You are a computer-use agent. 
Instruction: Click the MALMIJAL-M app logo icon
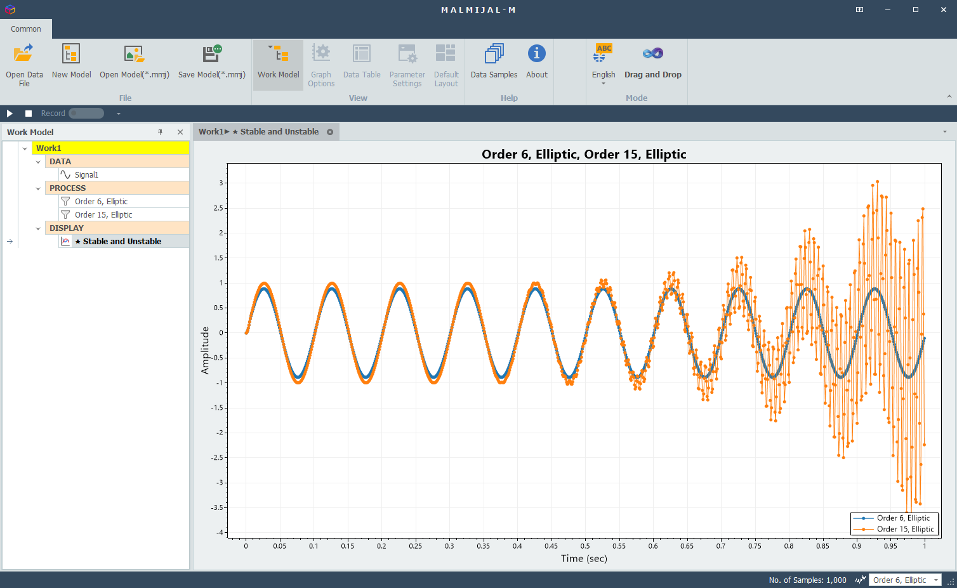coord(10,10)
